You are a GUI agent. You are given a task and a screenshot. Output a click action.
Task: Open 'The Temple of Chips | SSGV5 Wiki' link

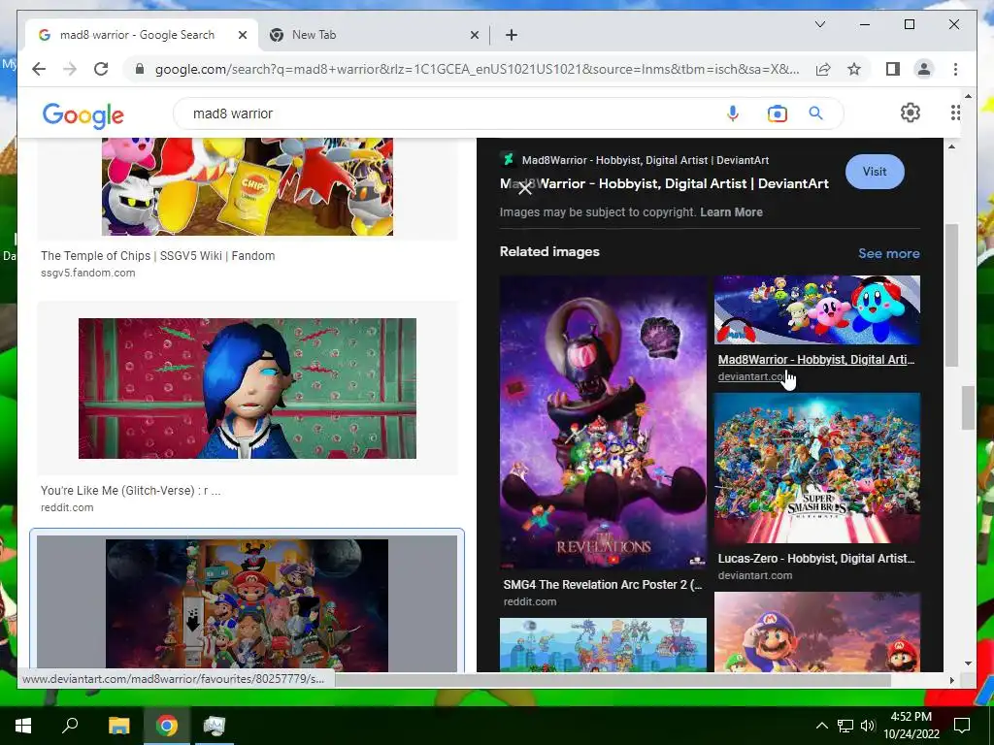[x=158, y=256]
